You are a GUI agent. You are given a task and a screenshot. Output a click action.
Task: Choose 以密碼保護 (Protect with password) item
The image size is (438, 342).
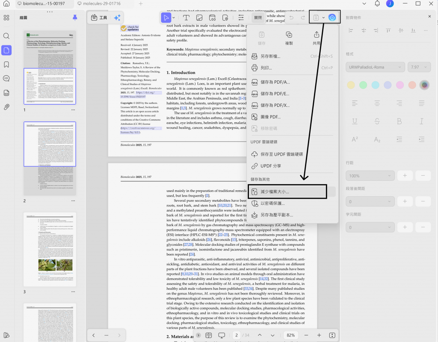tap(292, 203)
